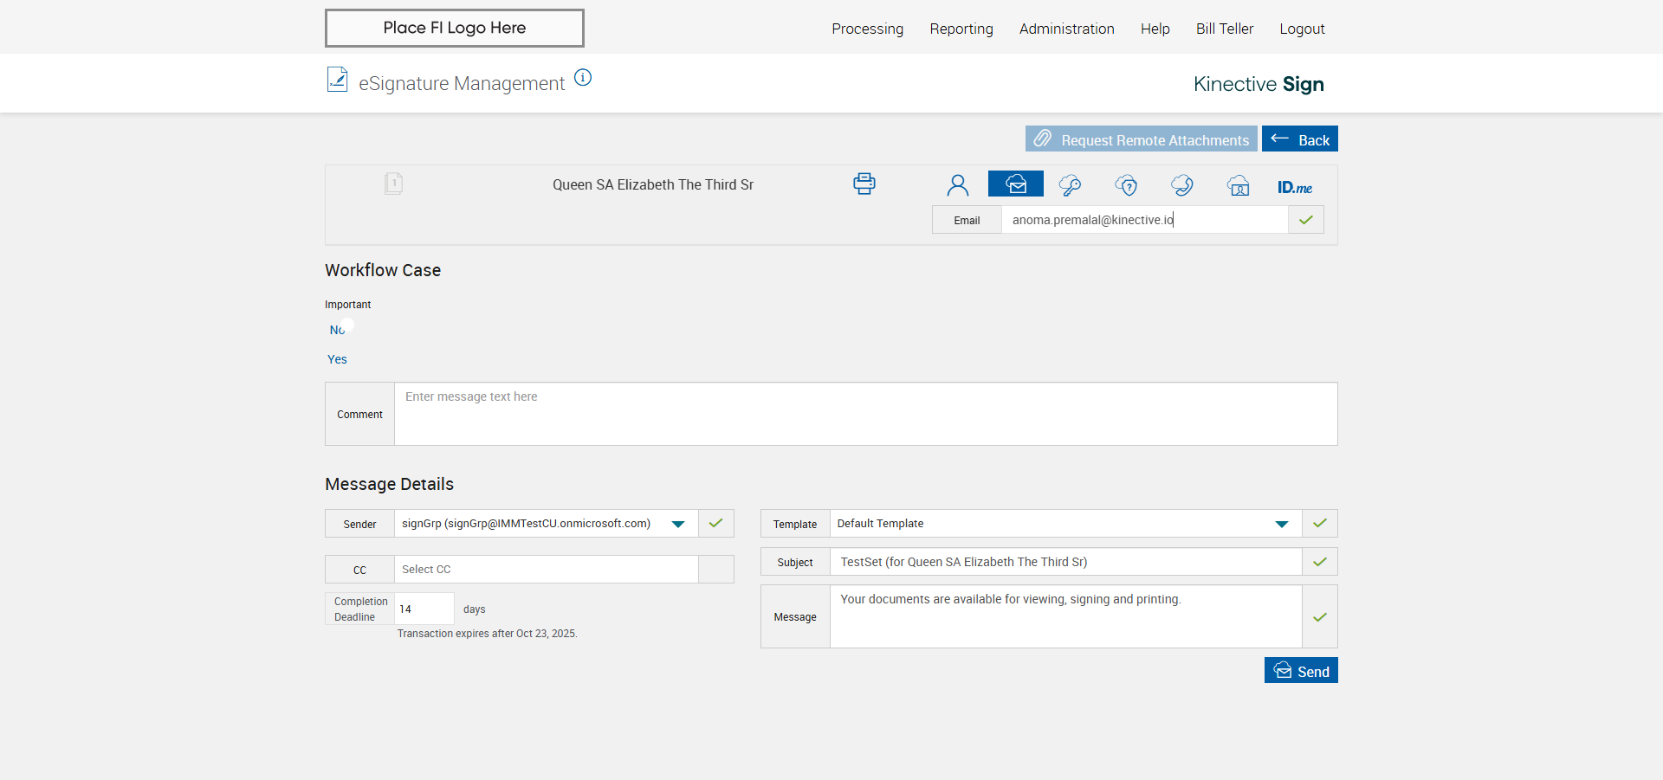Click the printer icon

[864, 184]
